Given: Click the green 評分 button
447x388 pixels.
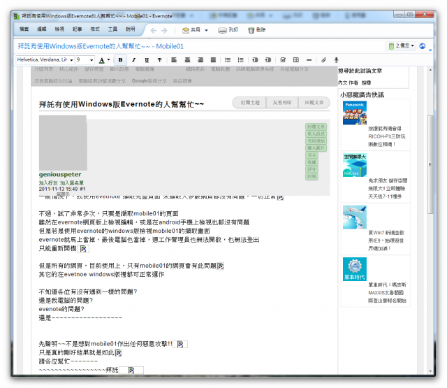Looking at the screenshot, I should 312,169.
